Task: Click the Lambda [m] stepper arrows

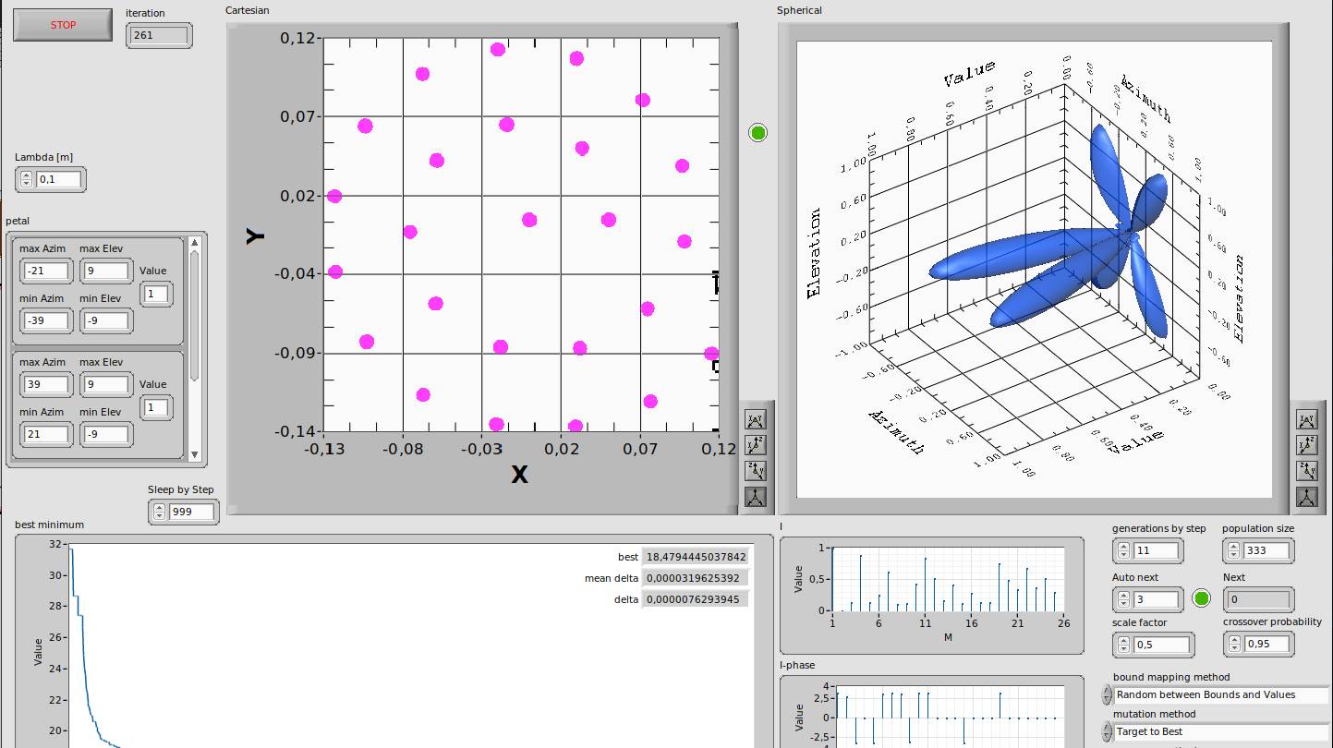Action: (x=26, y=179)
